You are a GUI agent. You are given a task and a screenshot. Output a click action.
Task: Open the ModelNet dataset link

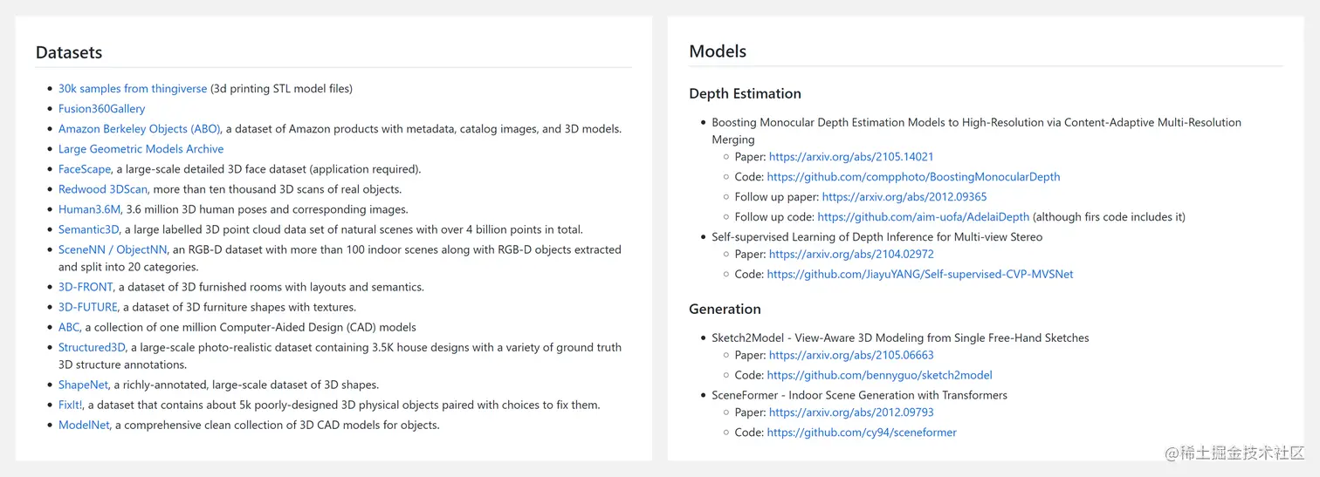[85, 426]
